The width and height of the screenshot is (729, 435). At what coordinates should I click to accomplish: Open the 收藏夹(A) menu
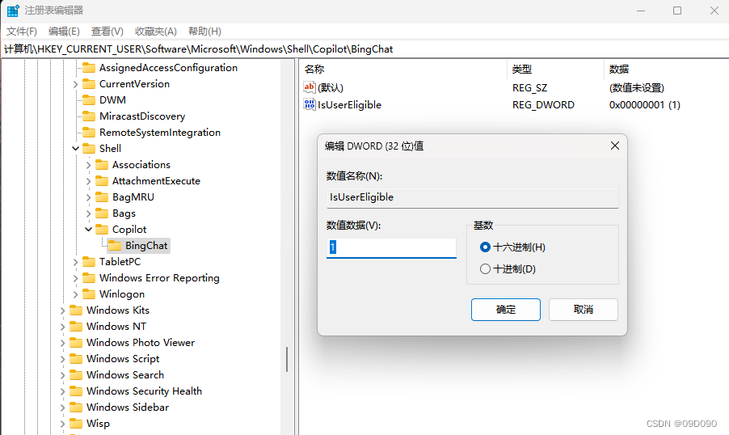click(156, 32)
